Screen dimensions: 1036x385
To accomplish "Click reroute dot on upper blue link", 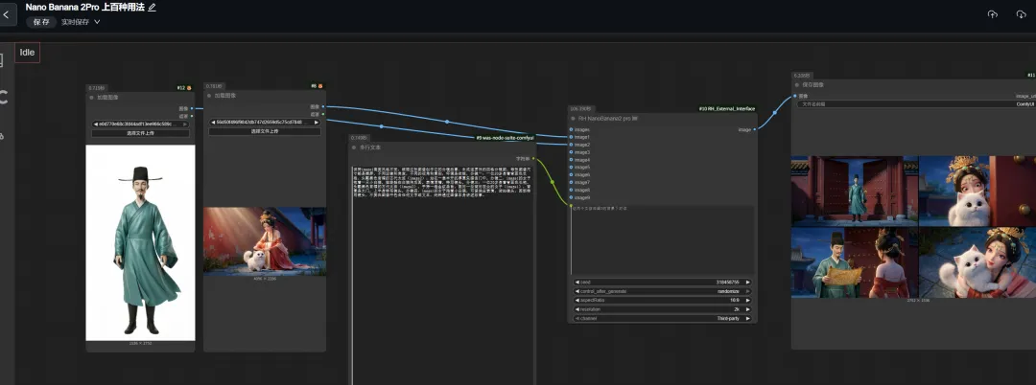I will click(447, 122).
